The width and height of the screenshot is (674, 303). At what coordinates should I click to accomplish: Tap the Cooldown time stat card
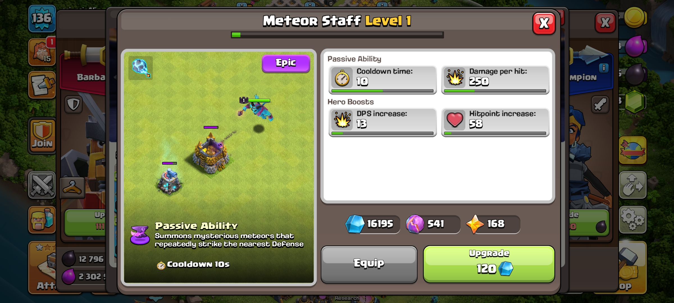tap(382, 80)
